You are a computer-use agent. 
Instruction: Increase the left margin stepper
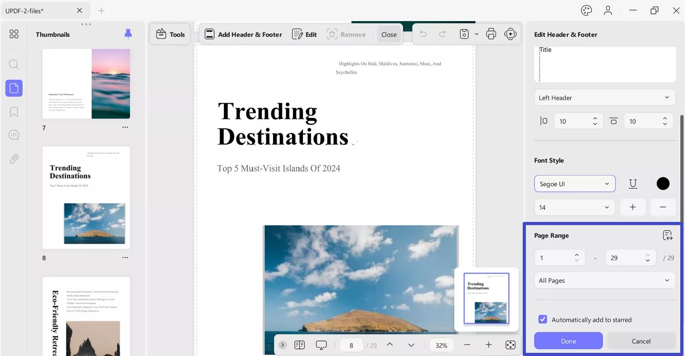pos(595,118)
